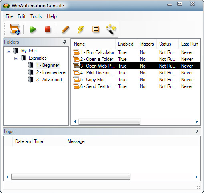The image size is (204, 193).
Task: Pin the Folders panel
Action: point(64,42)
